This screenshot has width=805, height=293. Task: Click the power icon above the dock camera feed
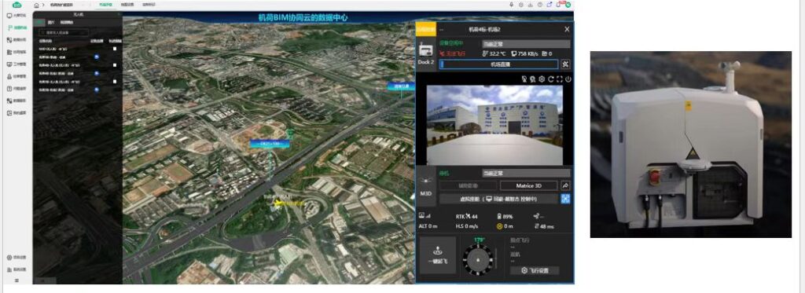(x=568, y=79)
